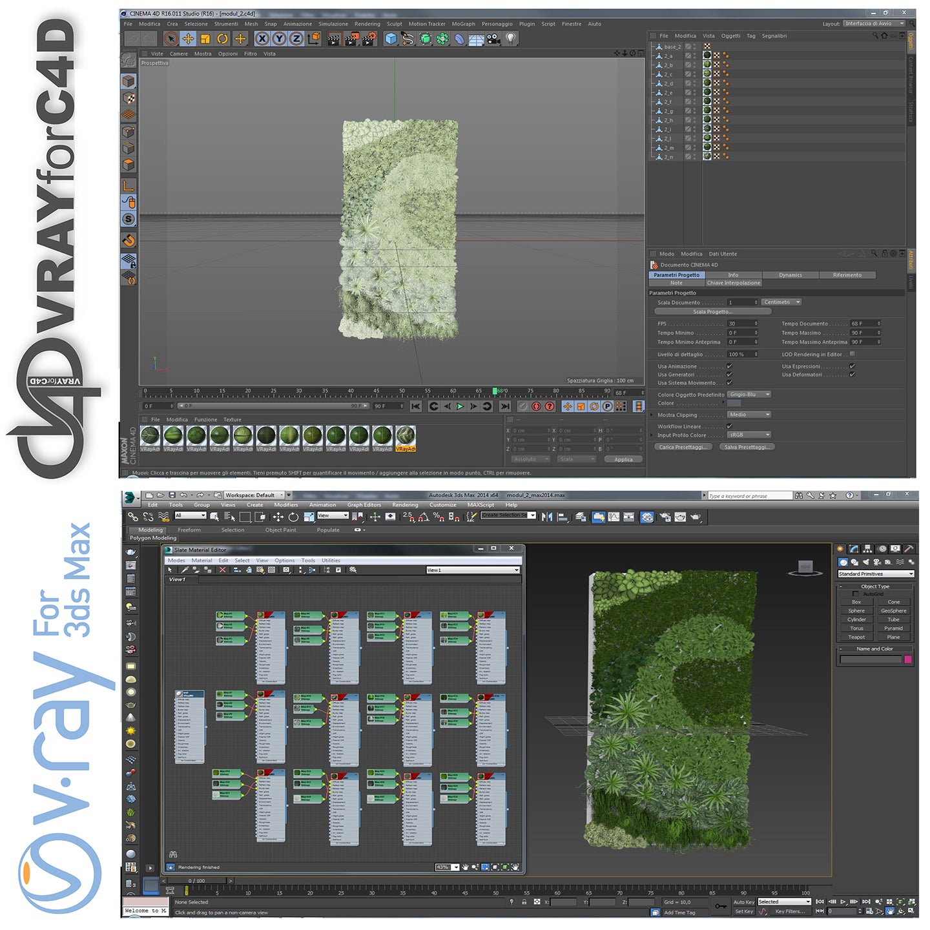
Task: Toggle the X axis lock button
Action: (262, 39)
